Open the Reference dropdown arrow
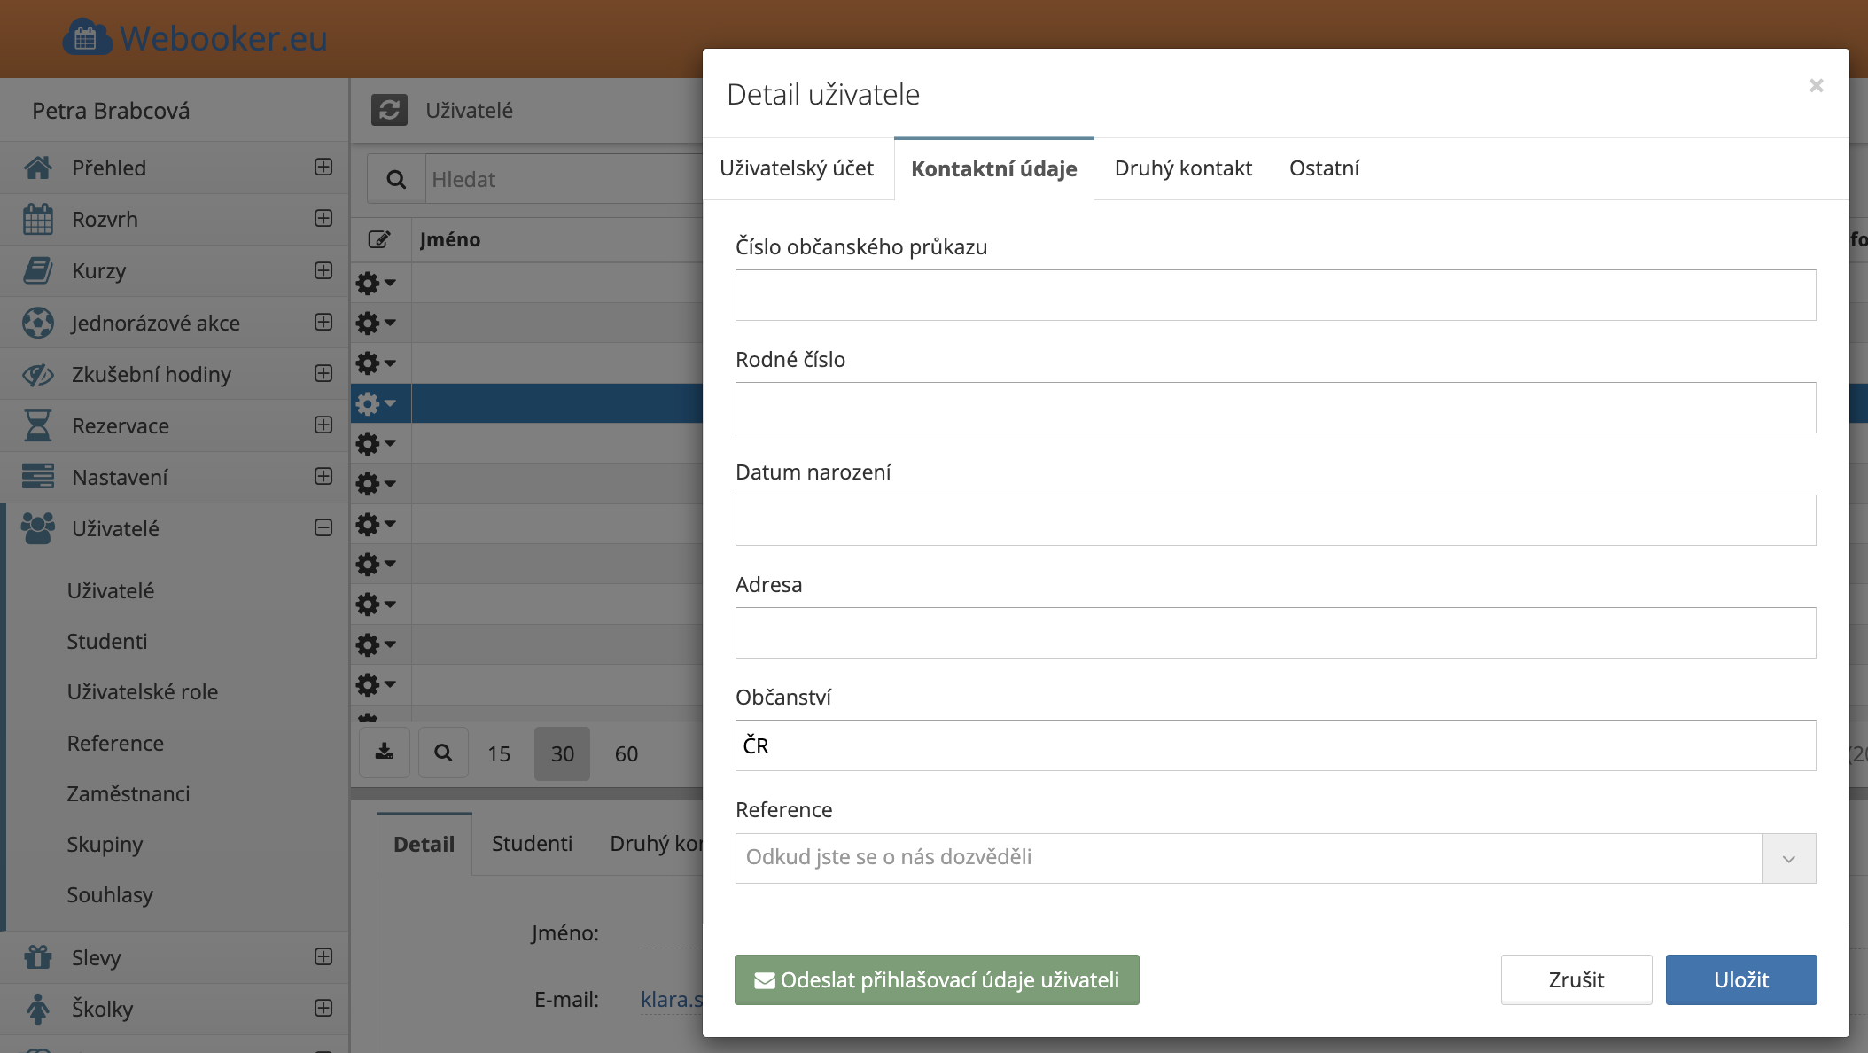This screenshot has width=1868, height=1053. pos(1788,858)
